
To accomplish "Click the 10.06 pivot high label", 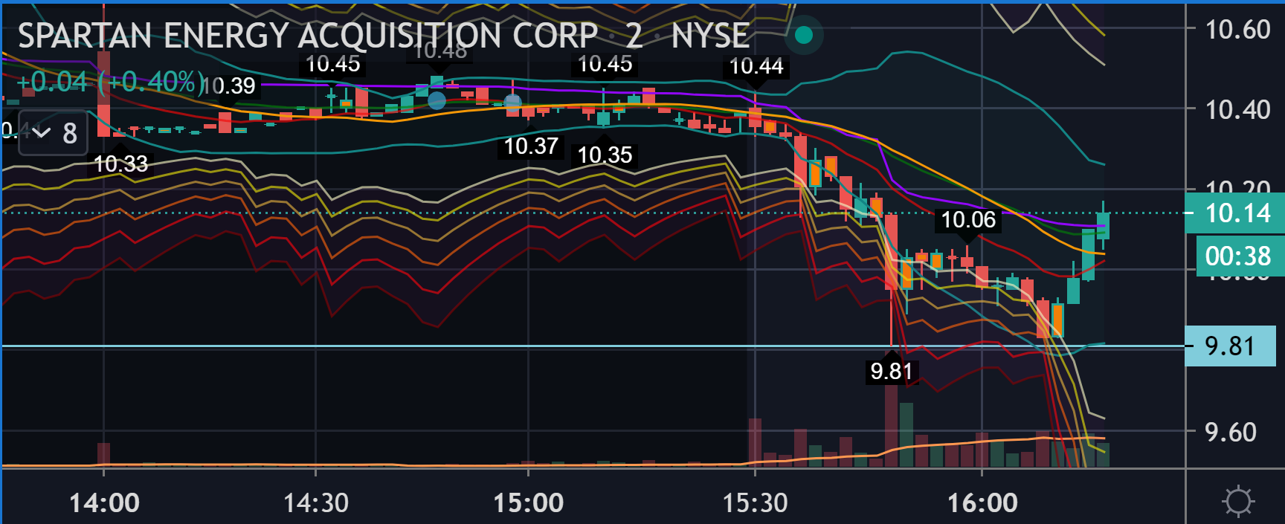I will pos(968,220).
